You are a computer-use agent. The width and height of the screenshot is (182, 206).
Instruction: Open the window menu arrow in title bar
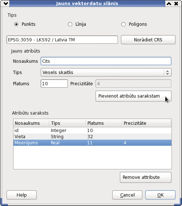click(6, 4)
